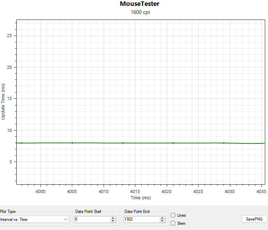
Task: Click the Time (ms) horizontal axis label
Action: (141, 198)
